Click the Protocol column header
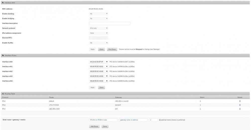The width and height of the screenshot is (251, 130). tap(5, 97)
